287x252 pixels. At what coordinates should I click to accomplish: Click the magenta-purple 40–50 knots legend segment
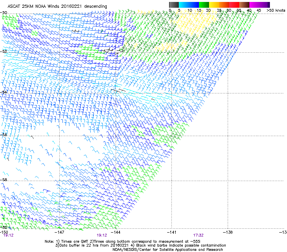pos(259,5)
